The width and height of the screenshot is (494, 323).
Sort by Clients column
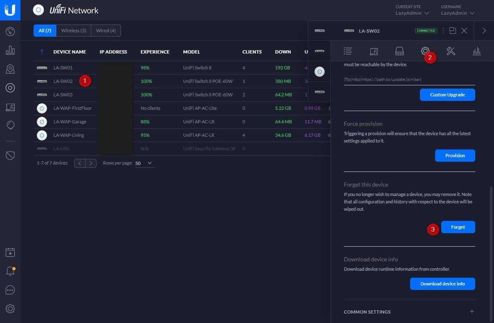252,52
